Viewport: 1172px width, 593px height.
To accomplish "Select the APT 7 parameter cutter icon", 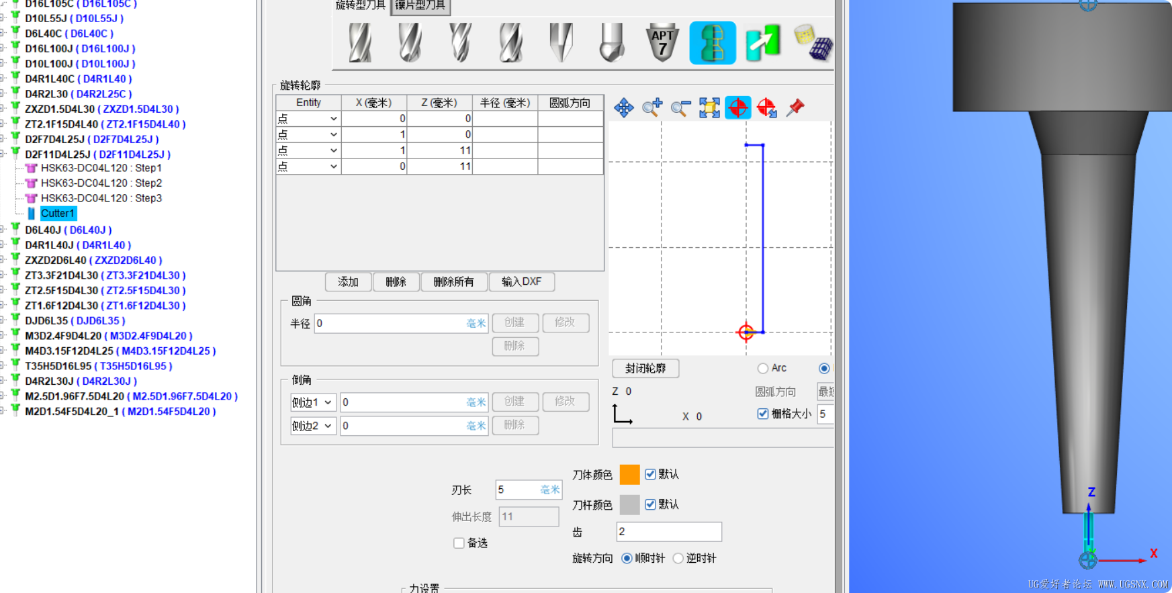I will coord(662,43).
